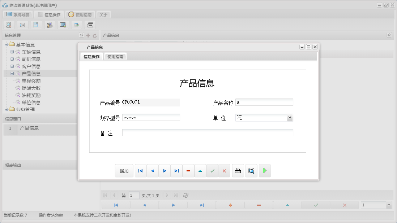Click the green checkmark to save the record
397x223 pixels.
coord(212,170)
